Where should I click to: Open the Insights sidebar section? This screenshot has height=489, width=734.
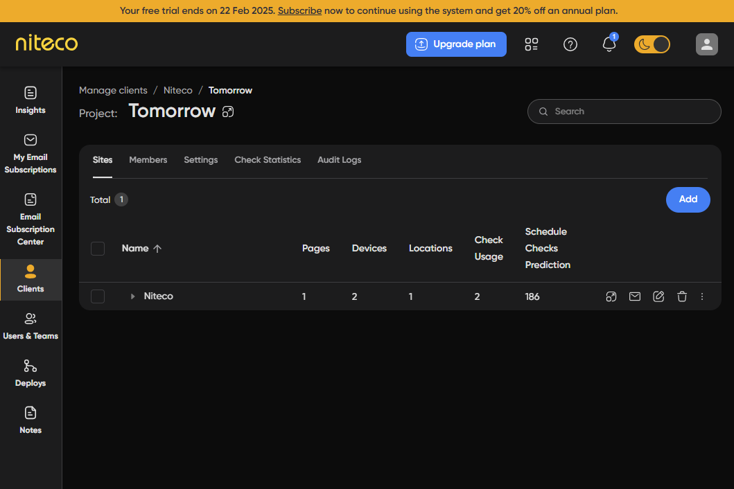tap(30, 100)
